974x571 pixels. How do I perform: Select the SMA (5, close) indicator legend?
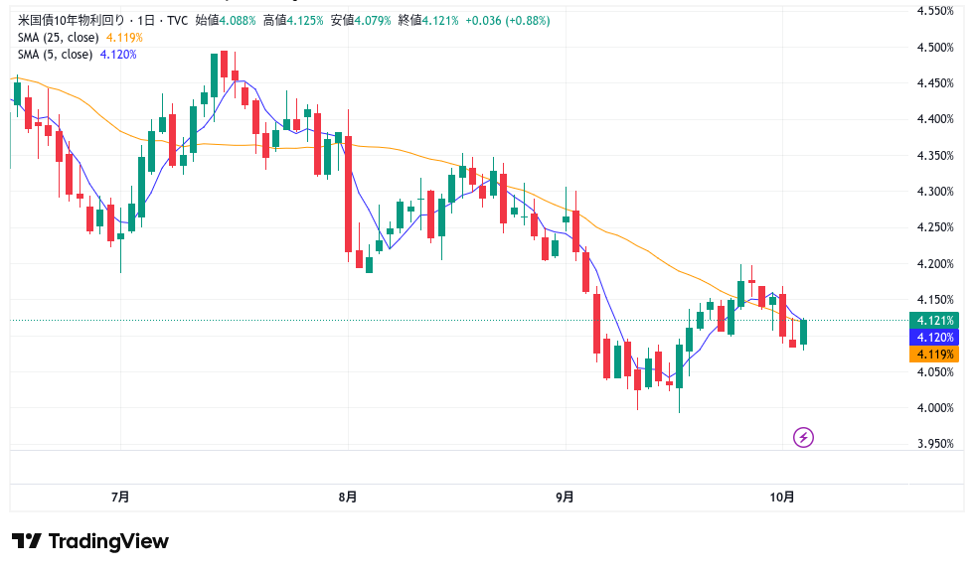[x=56, y=55]
